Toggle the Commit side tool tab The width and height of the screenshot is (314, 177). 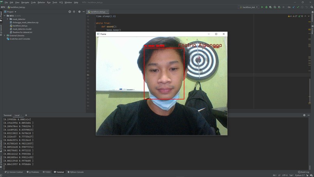tap(1, 30)
